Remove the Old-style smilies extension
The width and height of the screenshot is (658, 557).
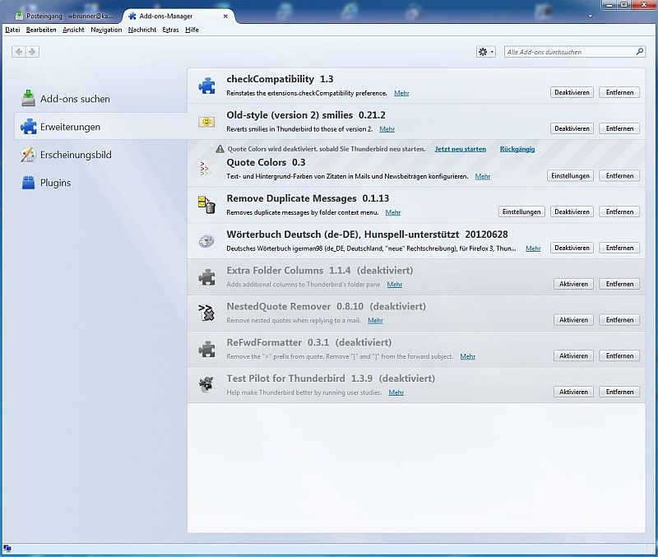pos(619,128)
